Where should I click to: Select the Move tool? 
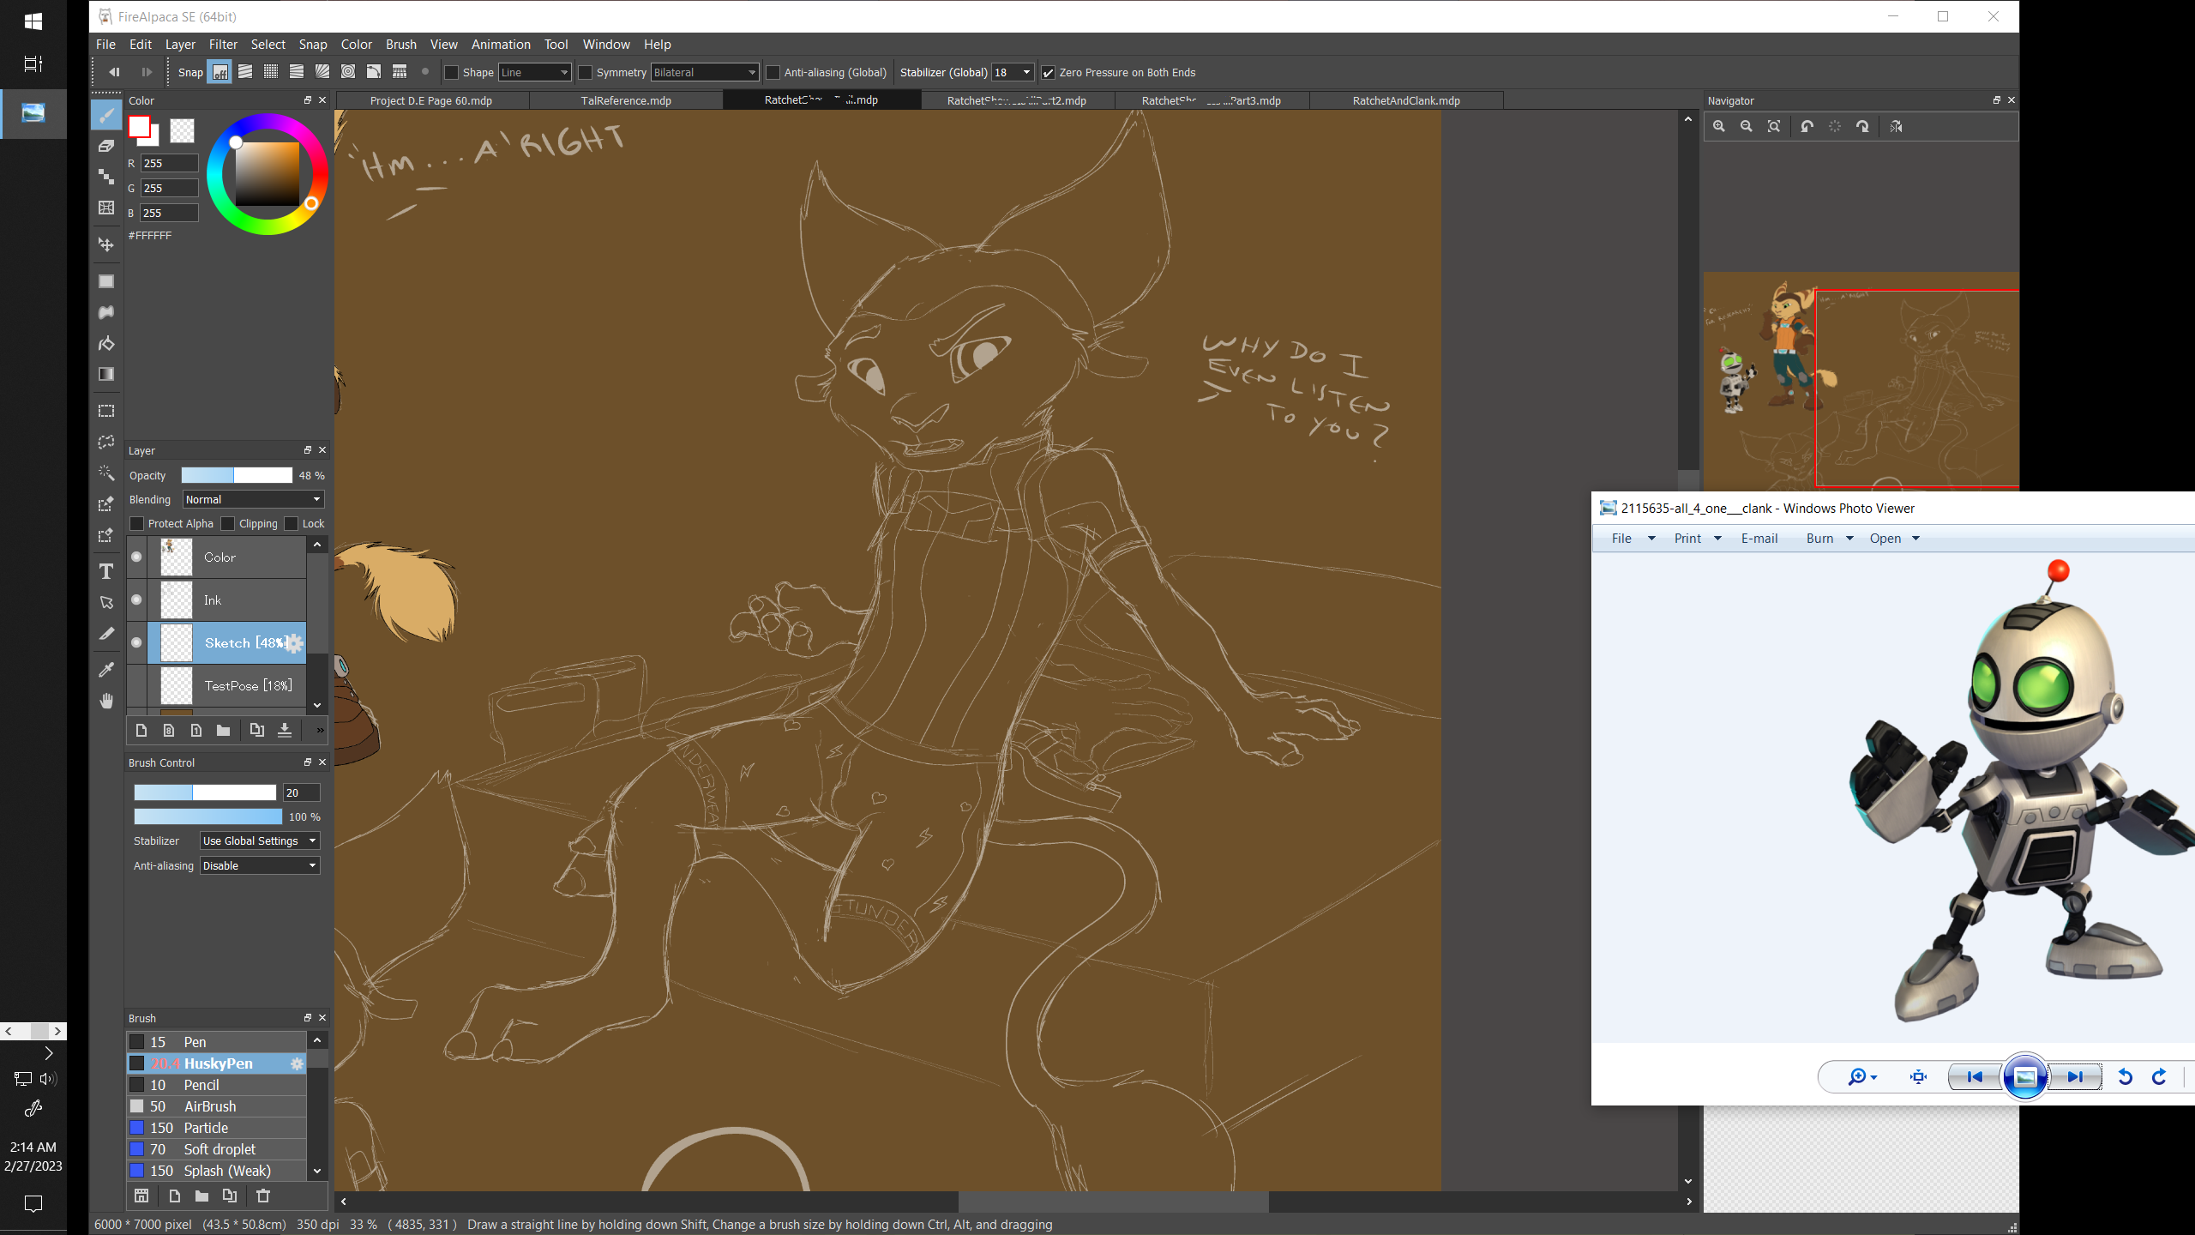tap(106, 244)
